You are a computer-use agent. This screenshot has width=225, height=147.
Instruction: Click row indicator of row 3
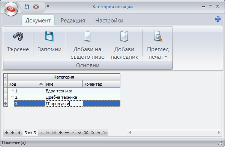point(6,104)
